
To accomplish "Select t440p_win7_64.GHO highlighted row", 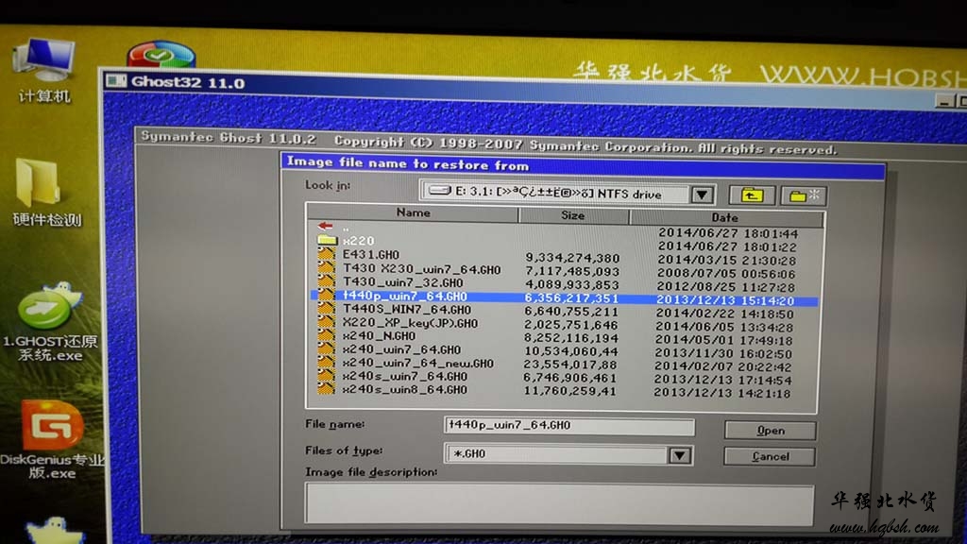I will tap(565, 297).
